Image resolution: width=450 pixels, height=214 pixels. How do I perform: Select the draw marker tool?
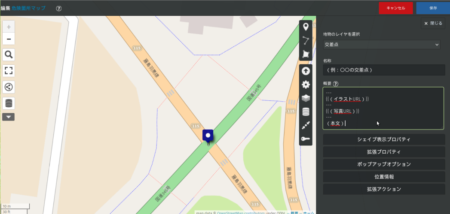point(306,27)
